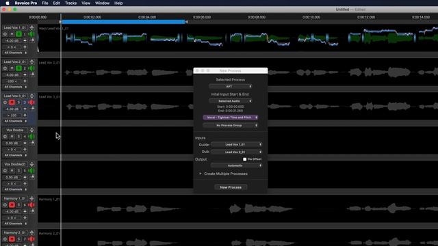
Task: Click the track reorder arrows on Lead Vox 3_01
Action: click(x=31, y=96)
